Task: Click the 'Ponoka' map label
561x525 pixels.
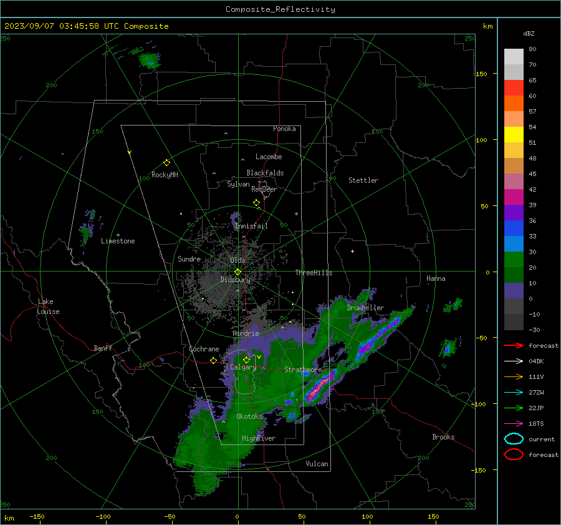Action: click(284, 129)
